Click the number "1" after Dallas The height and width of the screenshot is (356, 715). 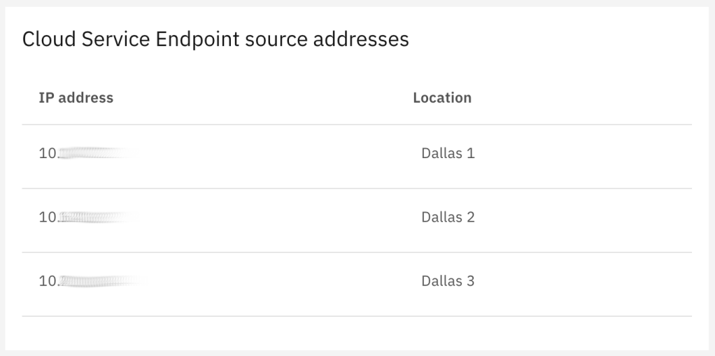pyautogui.click(x=471, y=153)
